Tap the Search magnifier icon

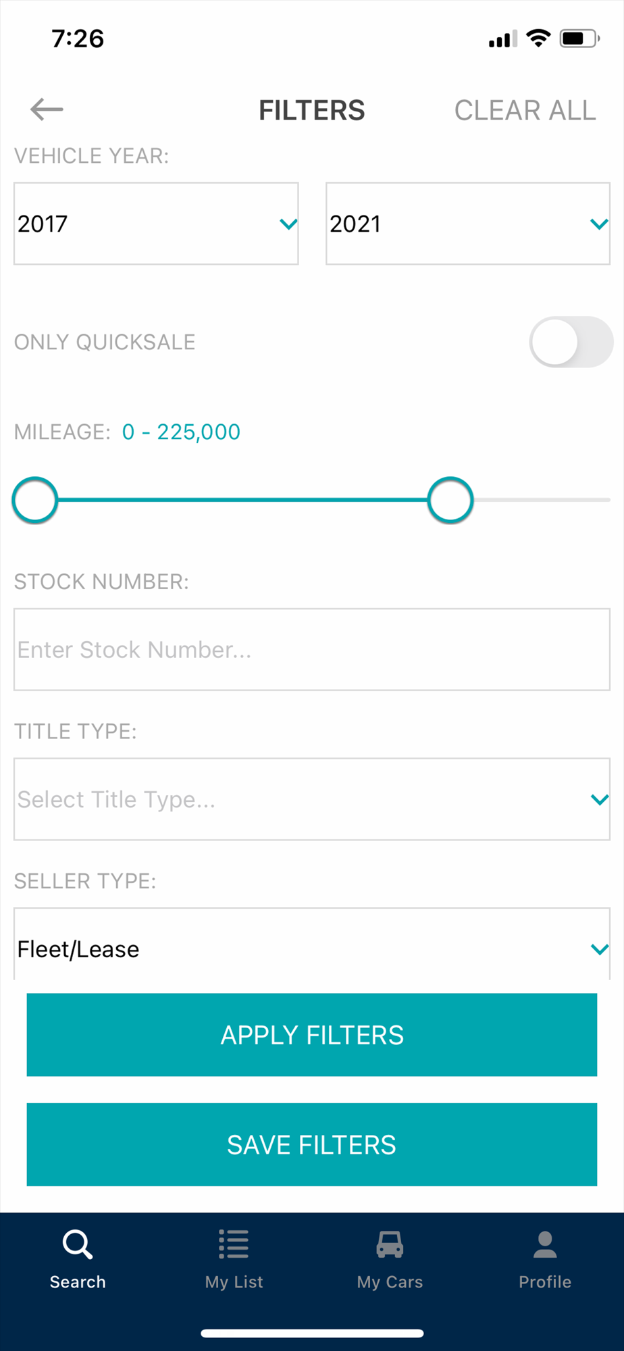pos(78,1244)
